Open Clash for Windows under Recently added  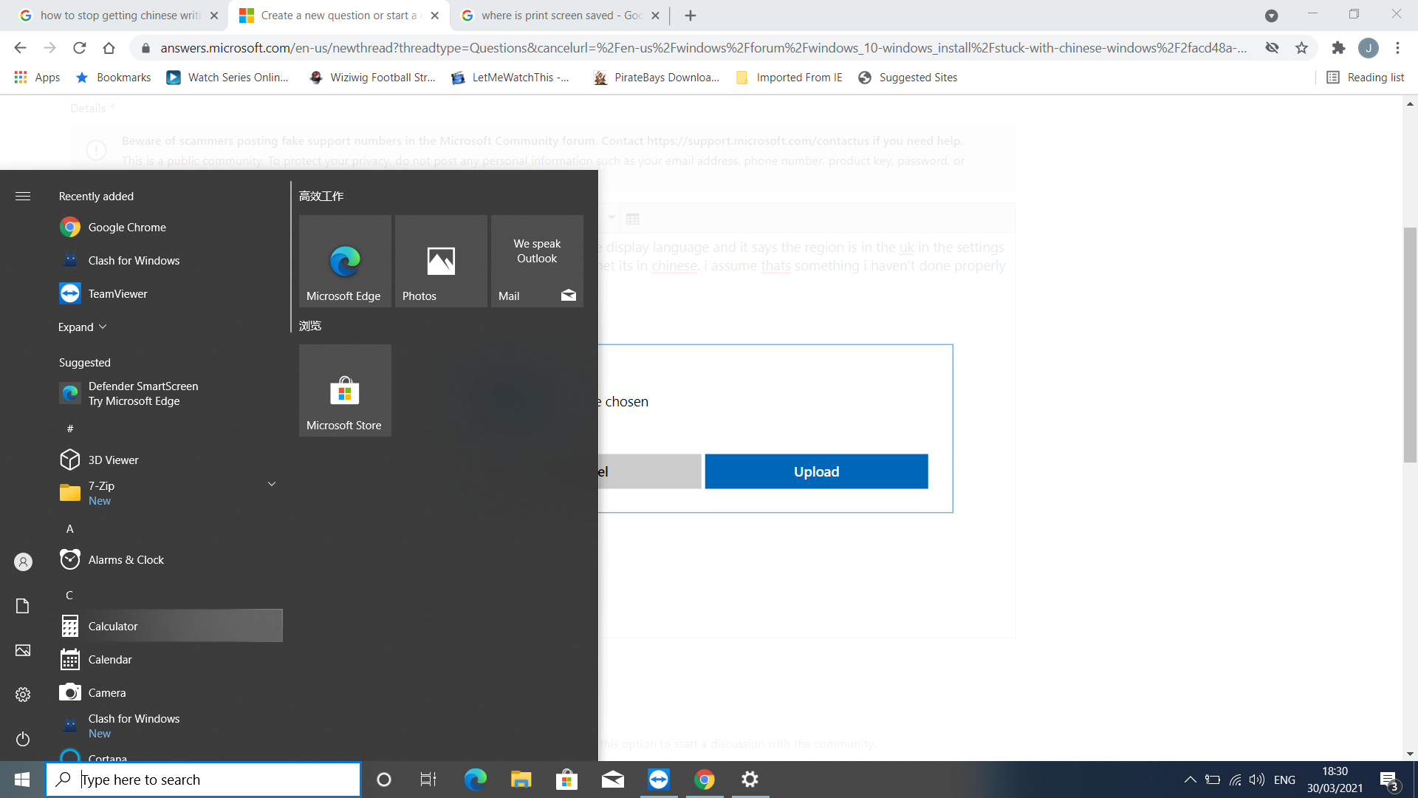coord(170,261)
